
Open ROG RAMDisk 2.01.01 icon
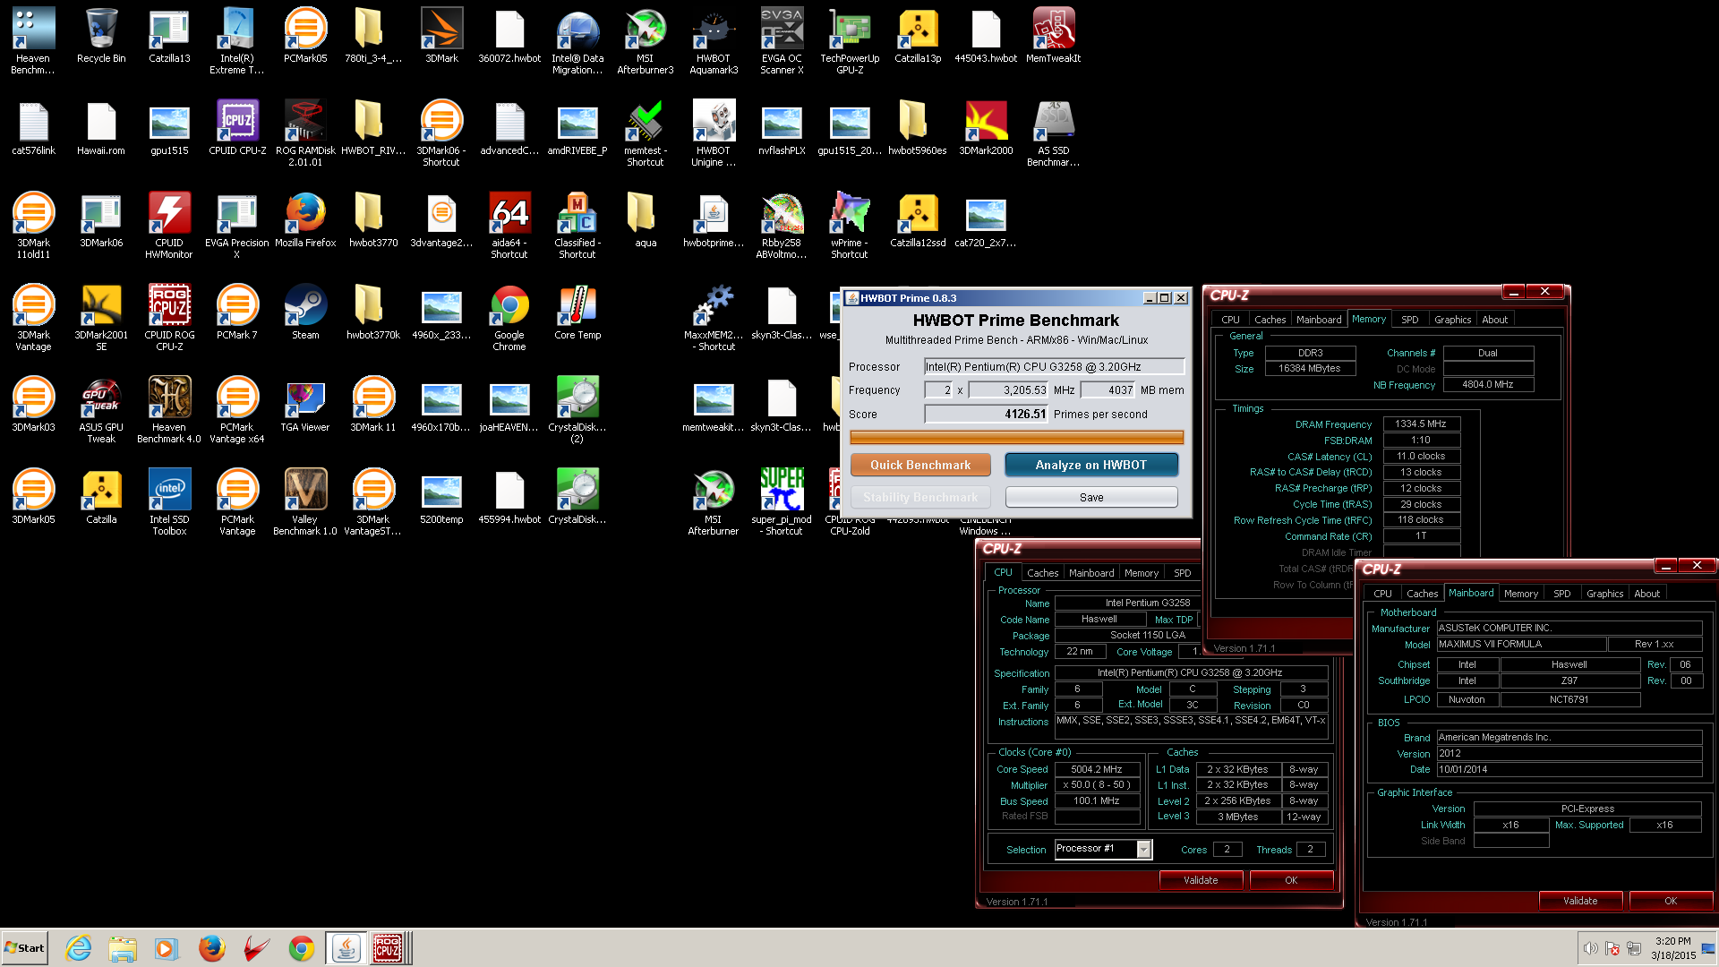coord(305,133)
